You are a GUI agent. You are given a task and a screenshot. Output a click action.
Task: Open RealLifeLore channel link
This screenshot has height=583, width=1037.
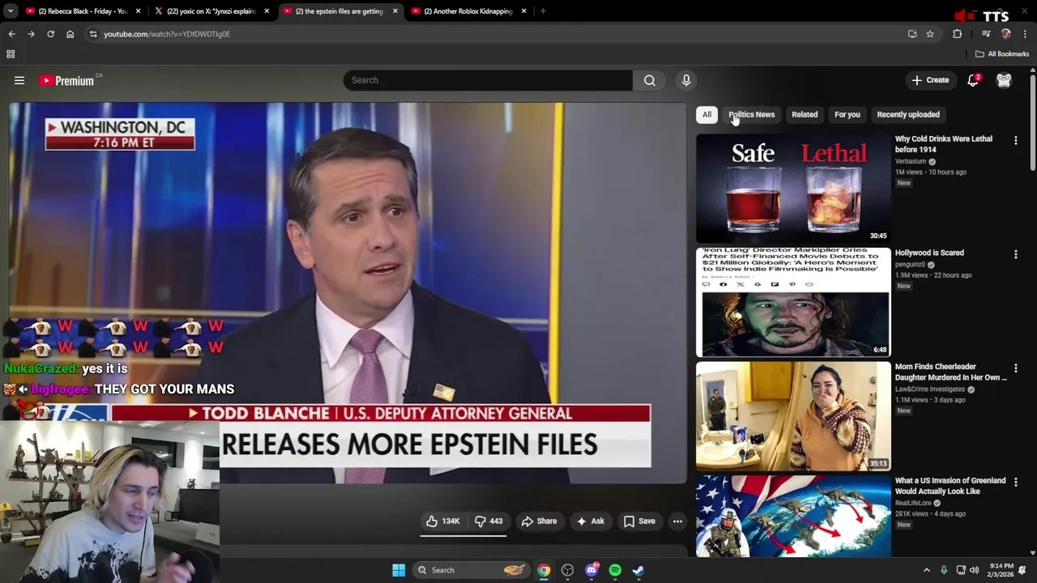pos(913,503)
